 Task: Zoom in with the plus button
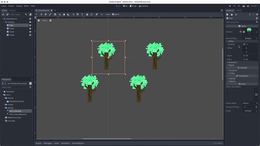pos(50,21)
